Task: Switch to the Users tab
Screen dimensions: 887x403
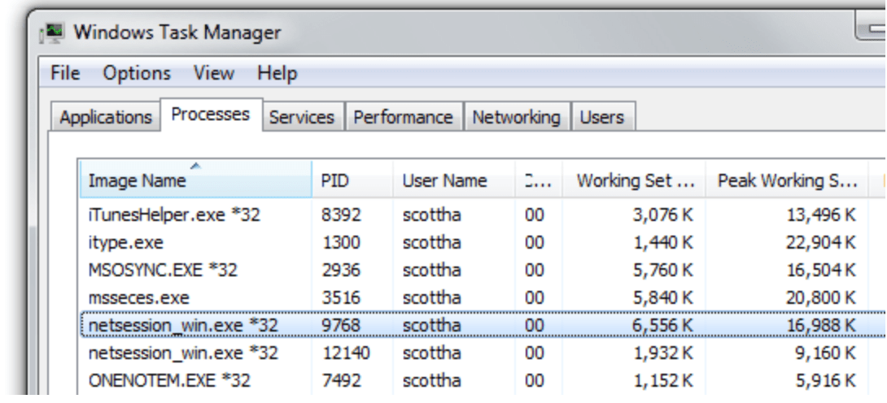Action: tap(601, 117)
